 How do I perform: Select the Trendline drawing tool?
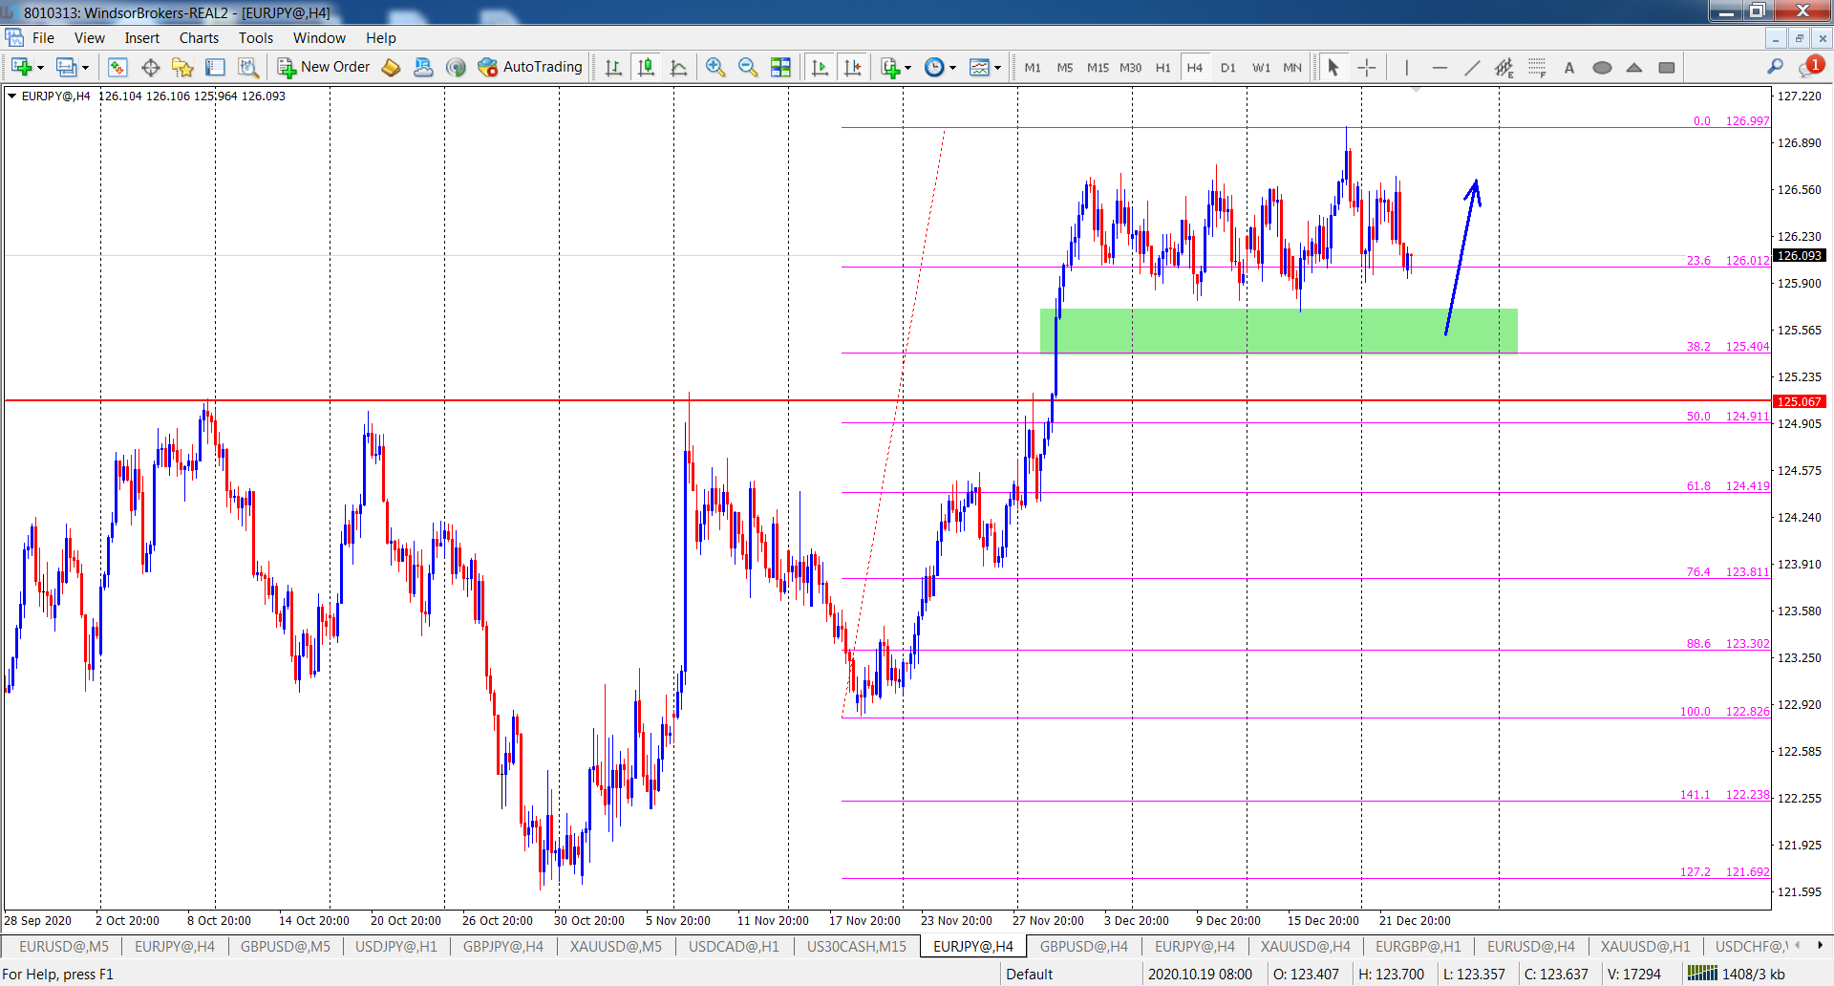click(1472, 67)
